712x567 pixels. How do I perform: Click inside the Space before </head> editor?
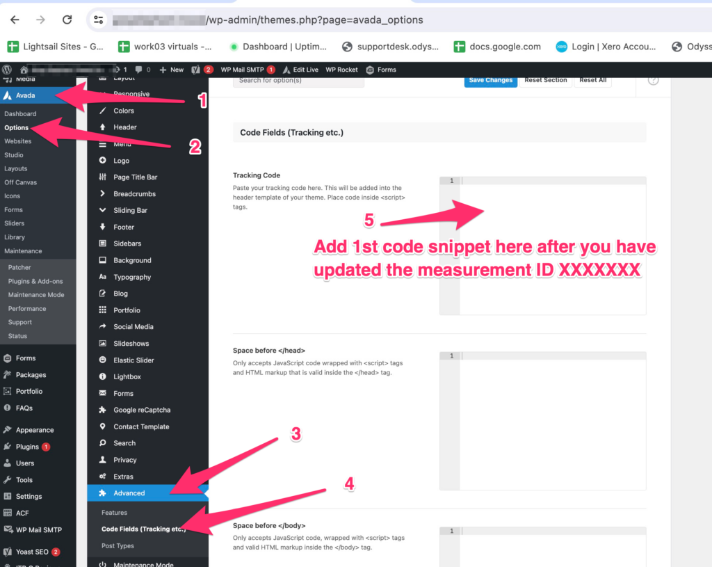tap(542, 421)
